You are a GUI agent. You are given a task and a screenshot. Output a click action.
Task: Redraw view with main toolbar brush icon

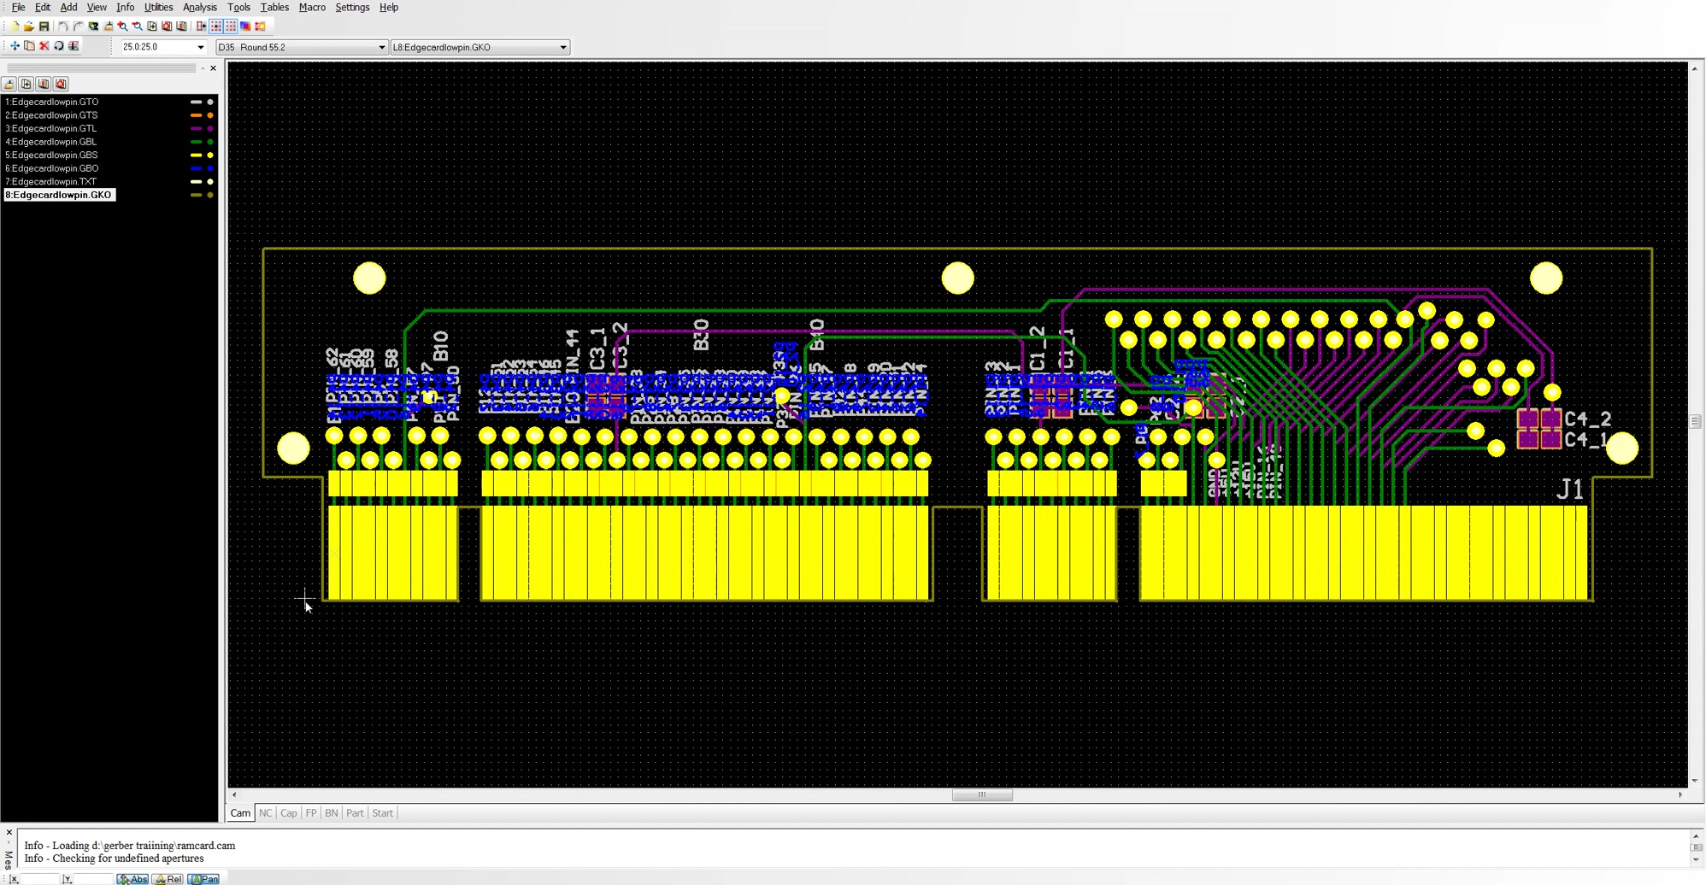point(109,26)
